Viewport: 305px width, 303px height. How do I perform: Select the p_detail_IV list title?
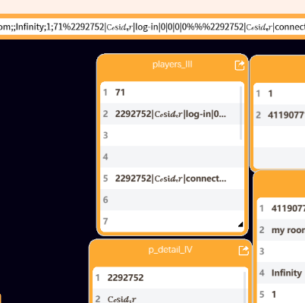pos(170,250)
